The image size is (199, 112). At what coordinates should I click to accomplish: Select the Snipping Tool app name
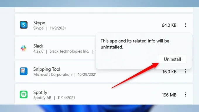[47, 69]
